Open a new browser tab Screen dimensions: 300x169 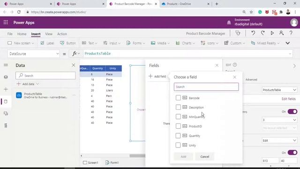click(217, 4)
